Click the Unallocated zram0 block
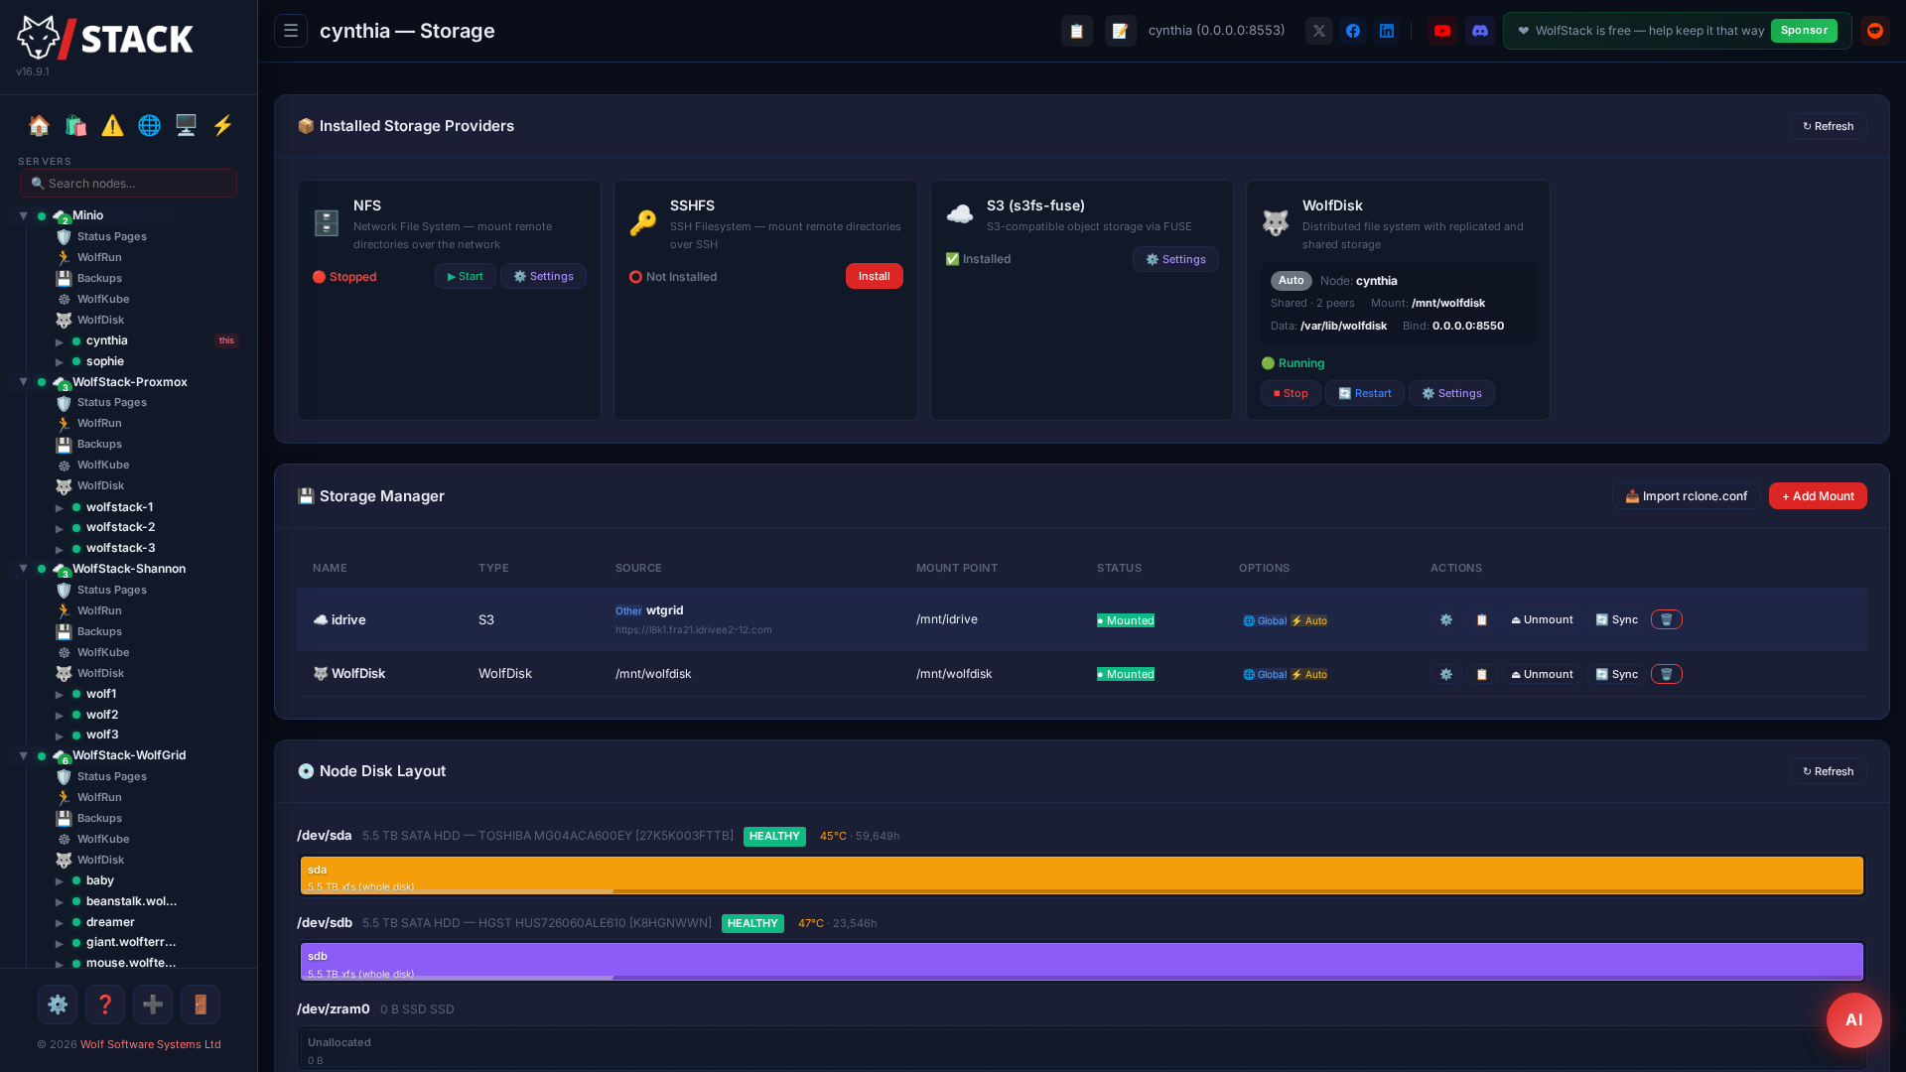Screen dimensions: 1906x1072 (1082, 1048)
